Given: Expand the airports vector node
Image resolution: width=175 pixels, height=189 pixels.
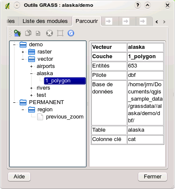Looking at the screenshot, I should coord(31,66).
